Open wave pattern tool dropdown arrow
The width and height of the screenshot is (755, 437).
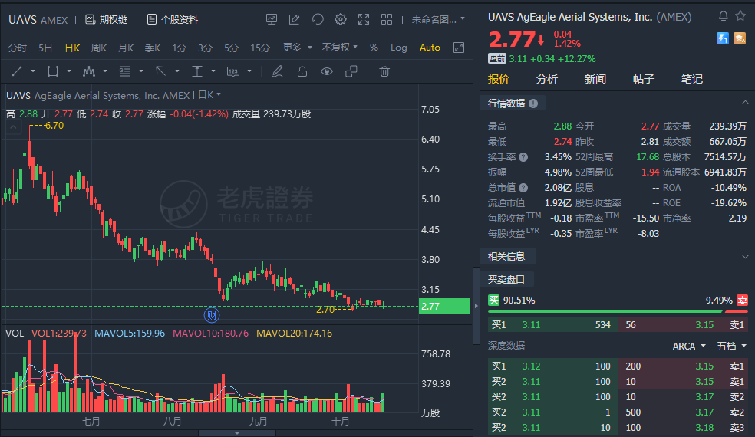(x=105, y=71)
